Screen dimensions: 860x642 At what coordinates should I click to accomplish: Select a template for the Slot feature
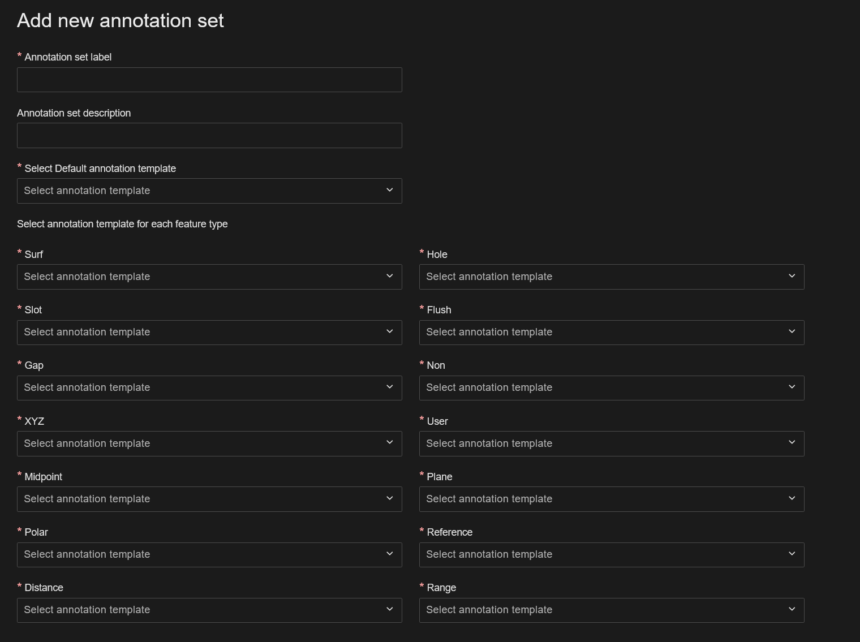click(x=209, y=333)
